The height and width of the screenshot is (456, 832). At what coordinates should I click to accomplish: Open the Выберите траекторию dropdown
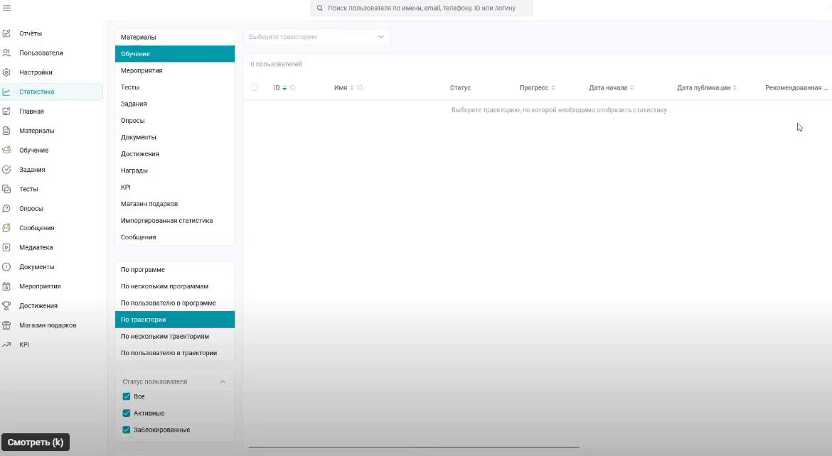[316, 37]
